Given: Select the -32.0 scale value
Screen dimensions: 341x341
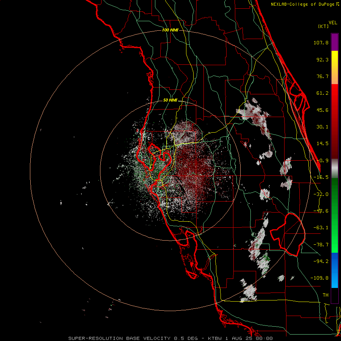Looking at the screenshot, I should [x=321, y=194].
